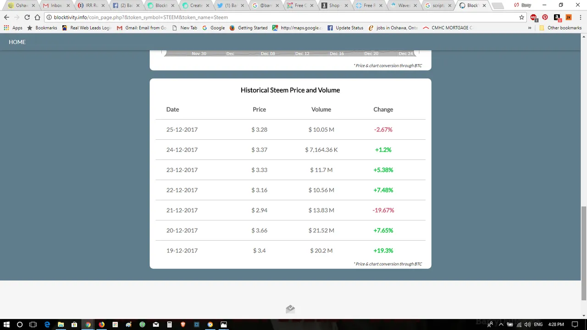The width and height of the screenshot is (587, 330).
Task: Open a new browser tab
Action: tap(498, 5)
